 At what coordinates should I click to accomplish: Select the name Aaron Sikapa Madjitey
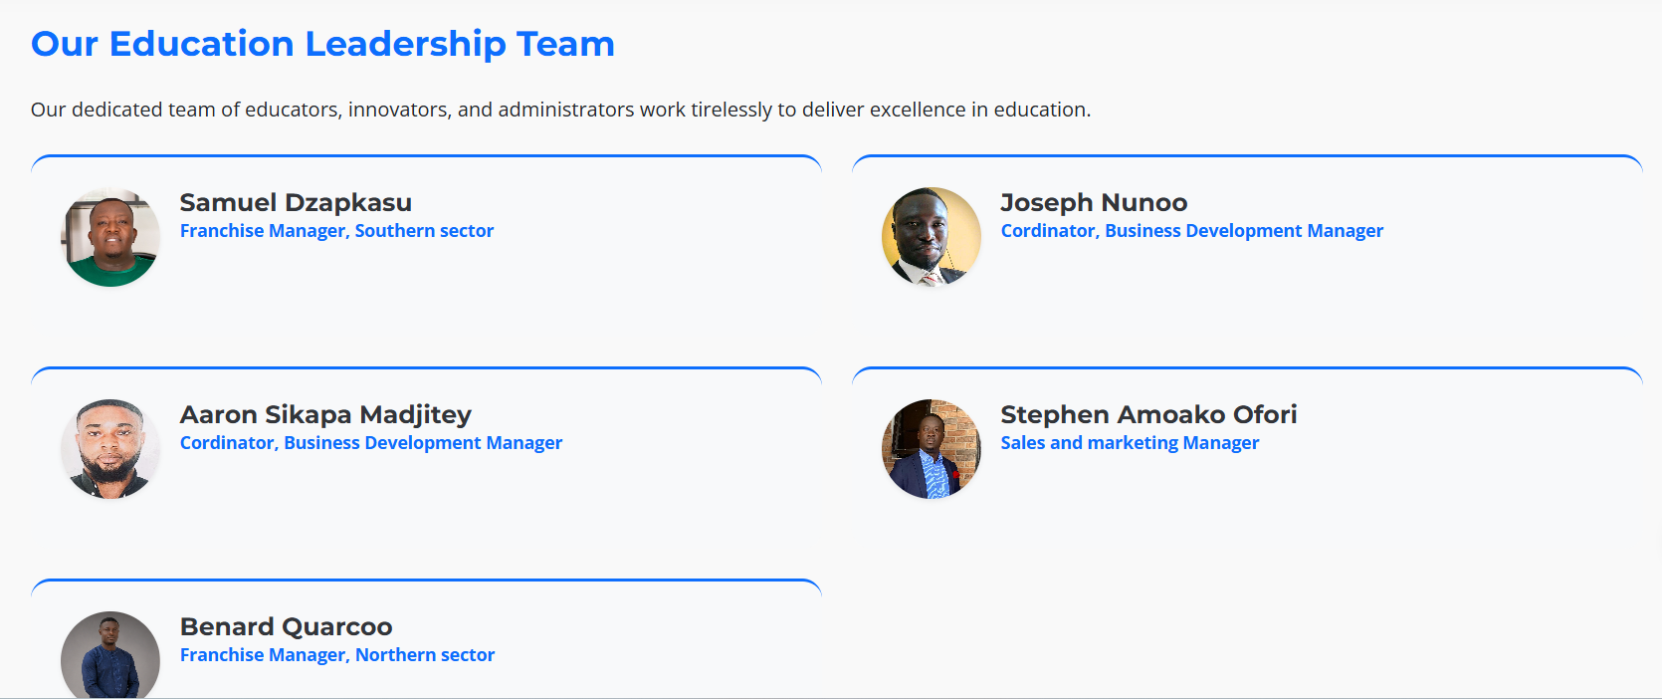pyautogui.click(x=325, y=415)
